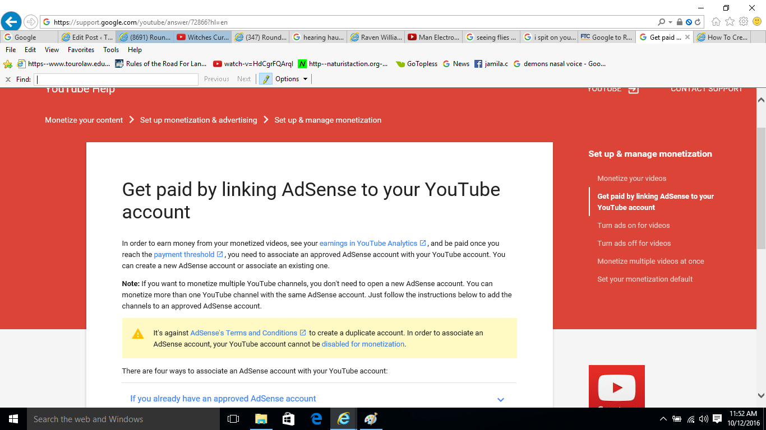This screenshot has height=430, width=766.
Task: Open the Action Center notification icon
Action: tap(717, 419)
